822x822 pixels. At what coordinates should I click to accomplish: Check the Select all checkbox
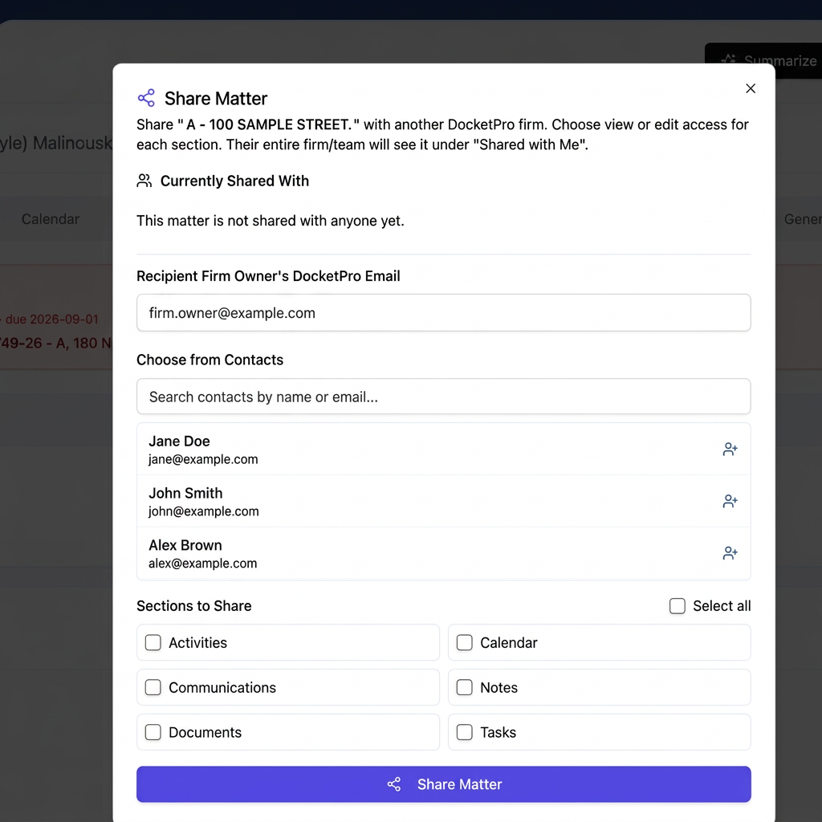(x=677, y=606)
